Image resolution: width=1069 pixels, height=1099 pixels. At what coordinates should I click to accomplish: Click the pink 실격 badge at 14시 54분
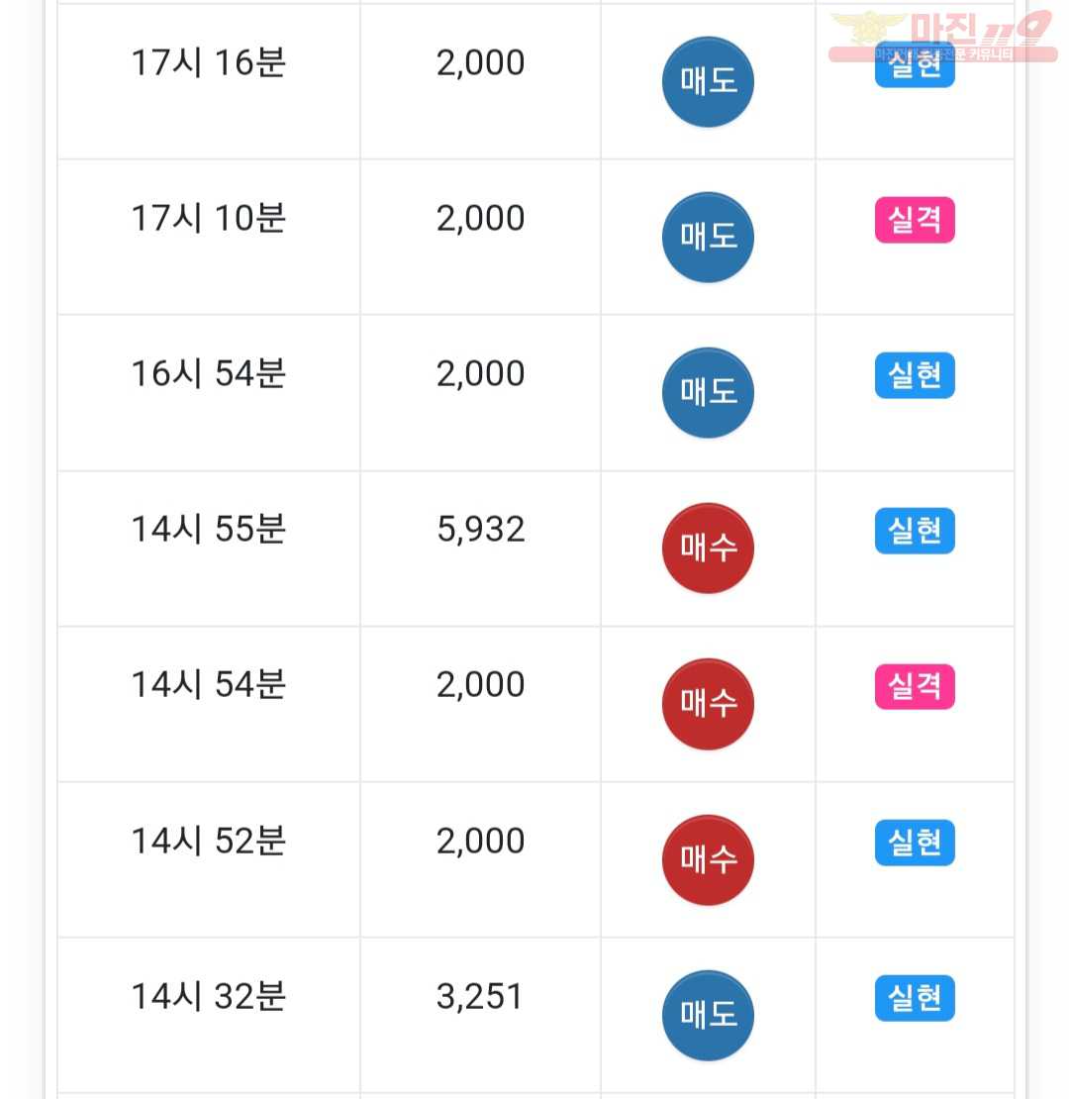pos(915,686)
